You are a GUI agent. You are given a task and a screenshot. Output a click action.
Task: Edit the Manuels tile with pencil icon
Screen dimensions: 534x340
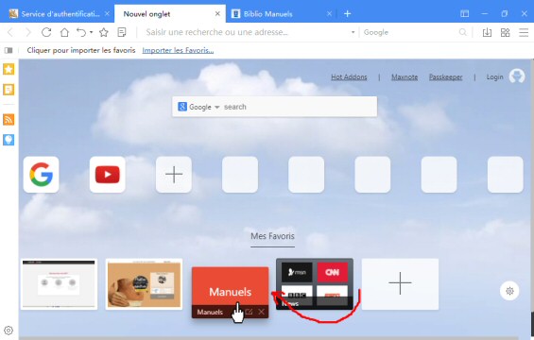[249, 312]
